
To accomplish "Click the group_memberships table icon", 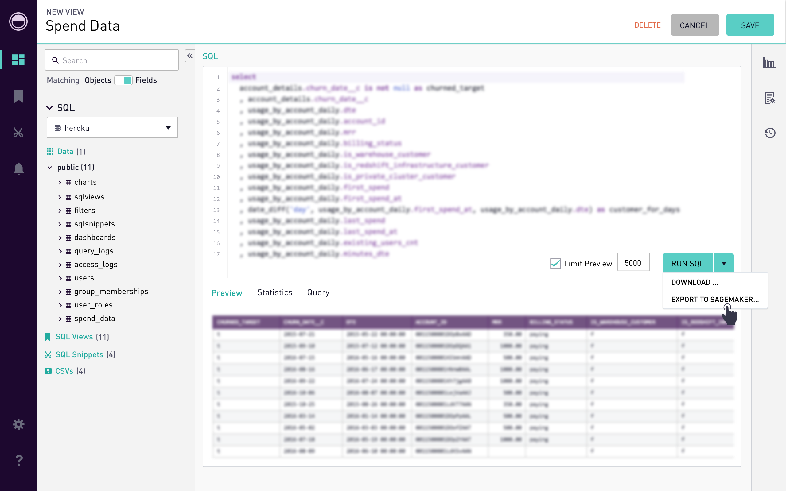I will click(x=68, y=292).
